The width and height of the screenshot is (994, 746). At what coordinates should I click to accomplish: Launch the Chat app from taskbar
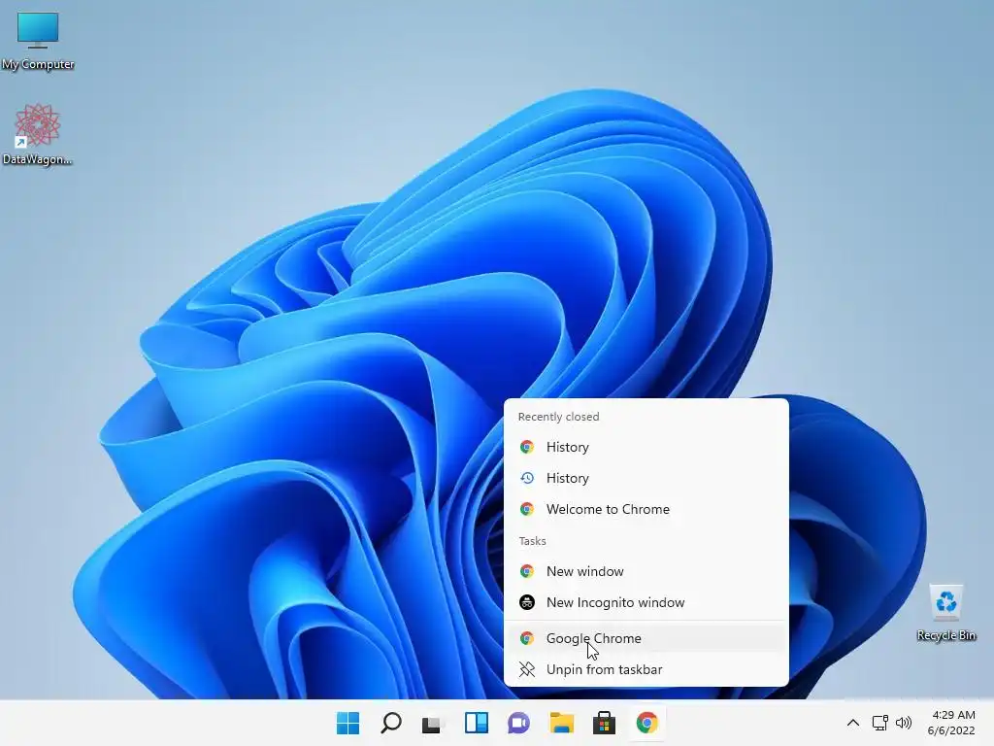[518, 723]
